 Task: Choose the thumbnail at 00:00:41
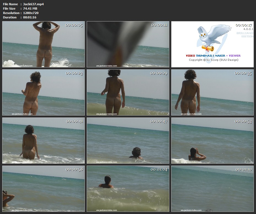(43, 141)
